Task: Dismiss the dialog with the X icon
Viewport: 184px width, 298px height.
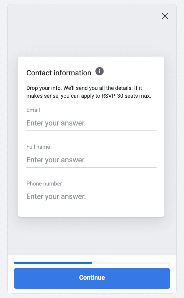Action: (165, 16)
